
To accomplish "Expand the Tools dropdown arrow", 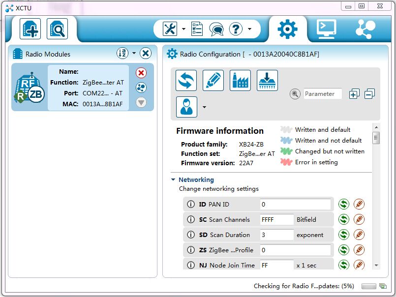I will (183, 29).
